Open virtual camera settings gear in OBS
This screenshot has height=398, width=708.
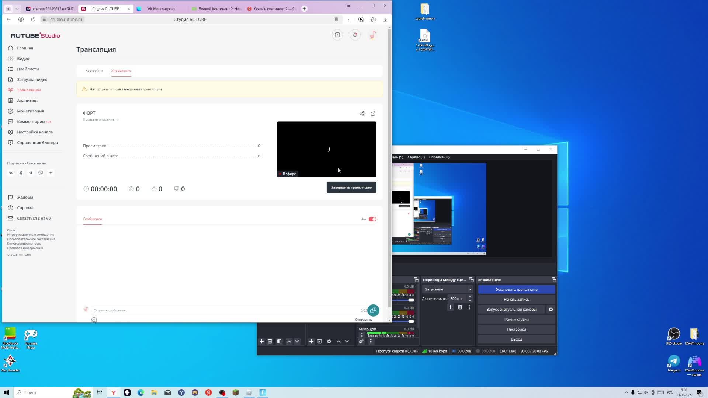[x=551, y=310]
